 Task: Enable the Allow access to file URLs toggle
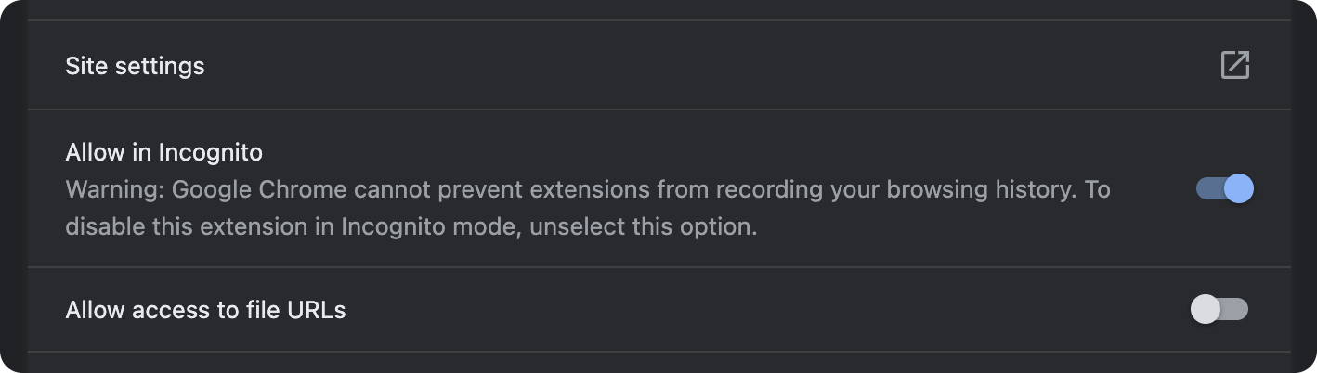(1219, 309)
